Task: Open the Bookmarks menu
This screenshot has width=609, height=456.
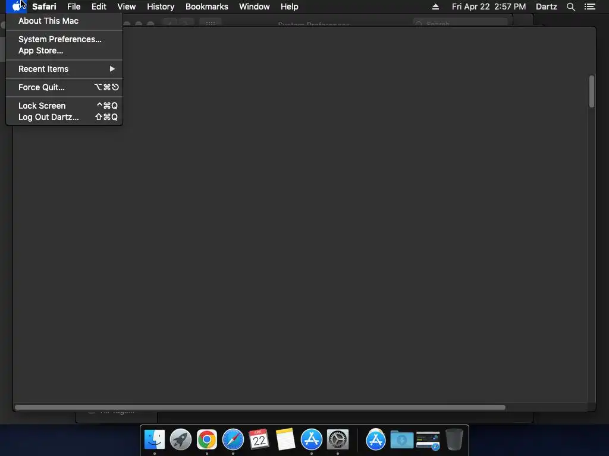Action: click(206, 7)
